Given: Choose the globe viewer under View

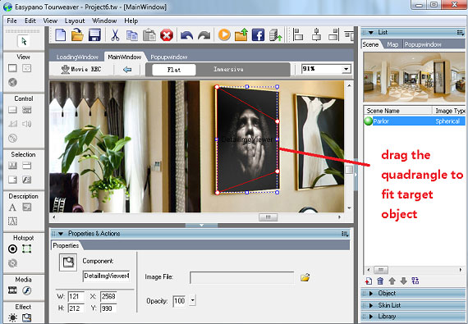Looking at the screenshot, I should click(x=12, y=82).
